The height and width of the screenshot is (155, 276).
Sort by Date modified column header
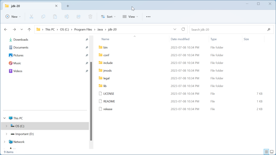pos(180,39)
